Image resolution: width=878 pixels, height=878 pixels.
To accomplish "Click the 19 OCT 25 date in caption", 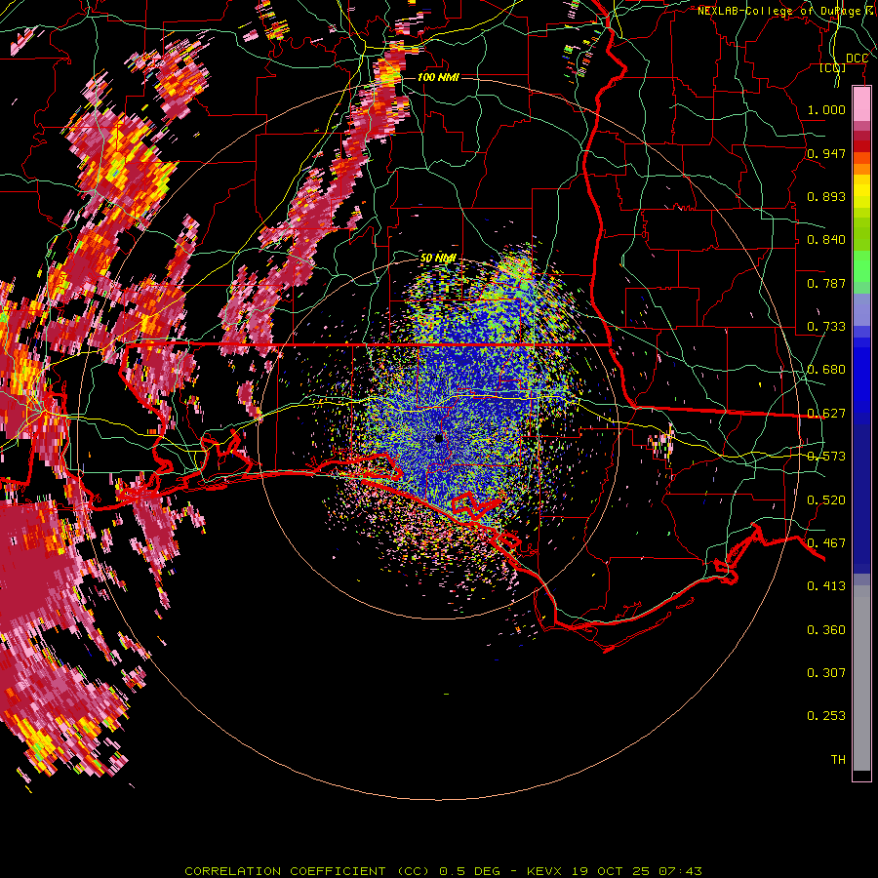I will click(x=611, y=871).
